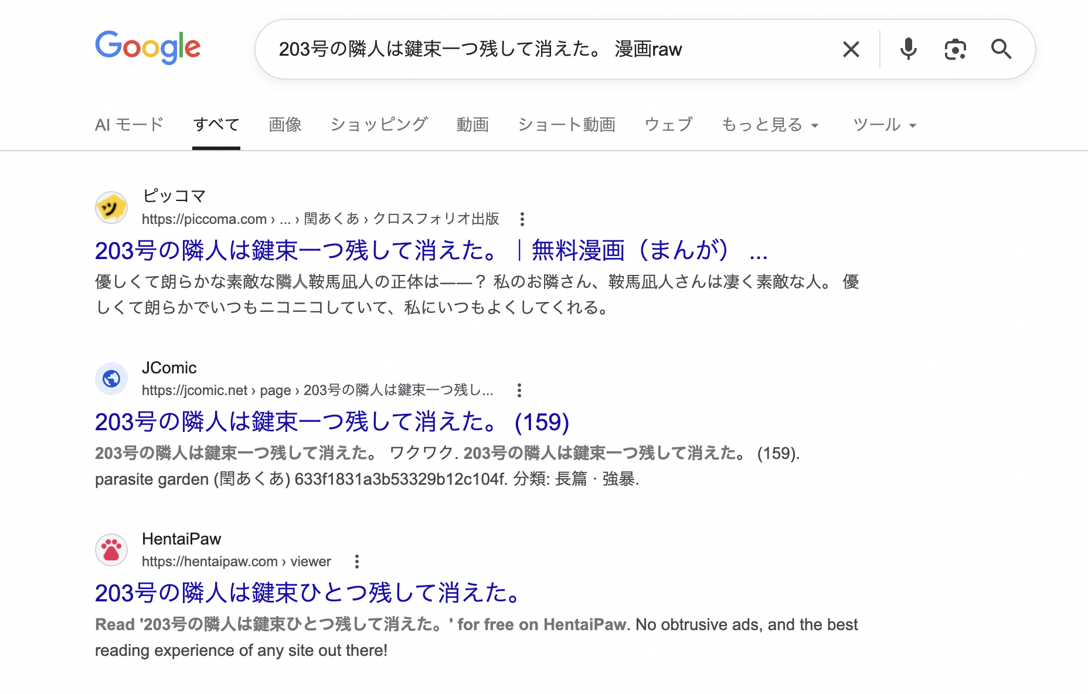Open the 動画 tab
This screenshot has height=694, width=1088.
tap(472, 124)
